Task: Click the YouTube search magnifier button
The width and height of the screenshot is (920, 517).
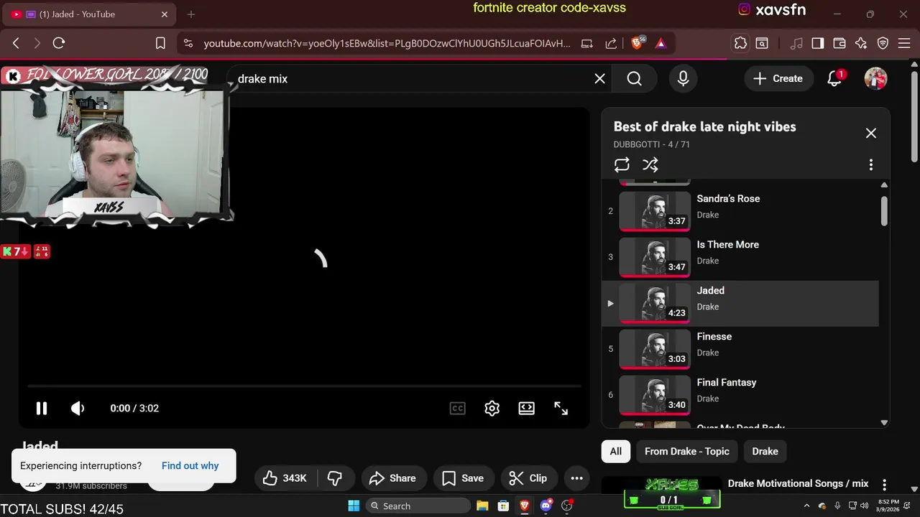Action: point(634,79)
